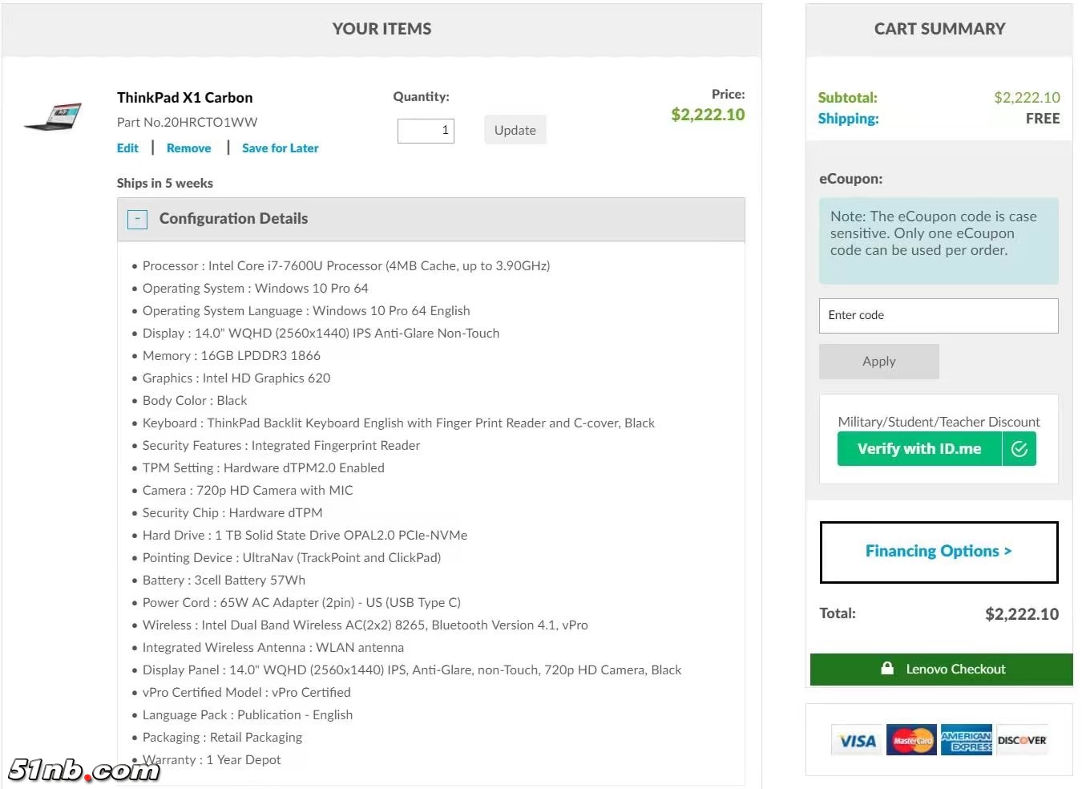Click the eCoupon Enter code field
Image resolution: width=1082 pixels, height=789 pixels.
[x=938, y=316]
